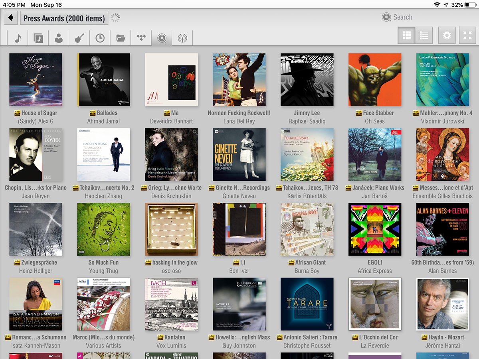Tap the Wi-Fi status icon
Viewport: 479px width, 359px height.
(437, 5)
